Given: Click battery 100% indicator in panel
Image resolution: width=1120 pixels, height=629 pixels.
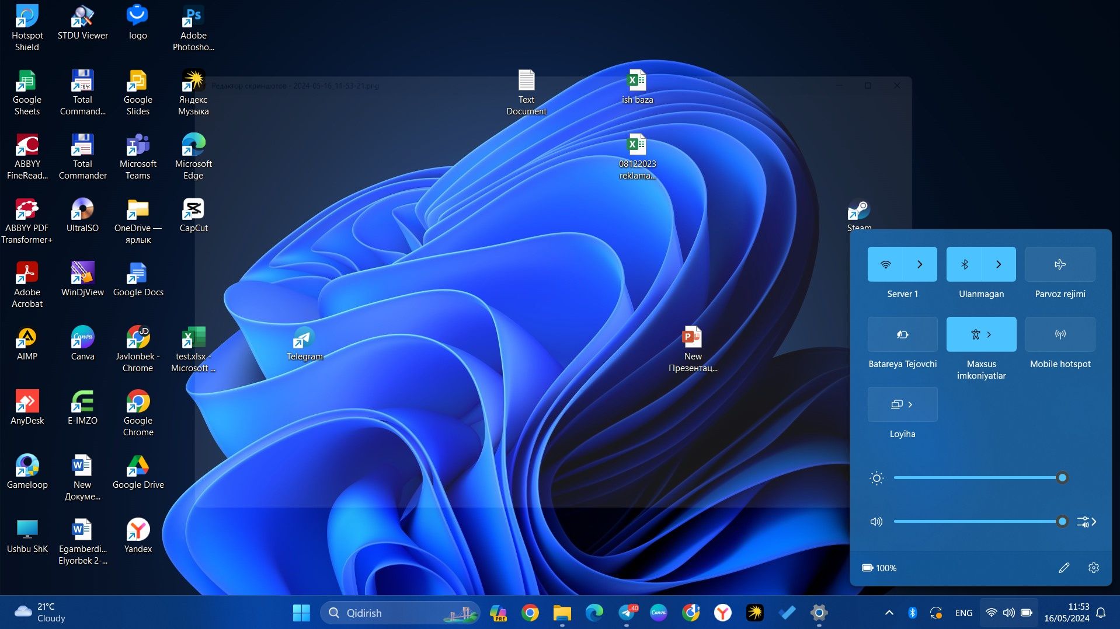Looking at the screenshot, I should point(879,568).
